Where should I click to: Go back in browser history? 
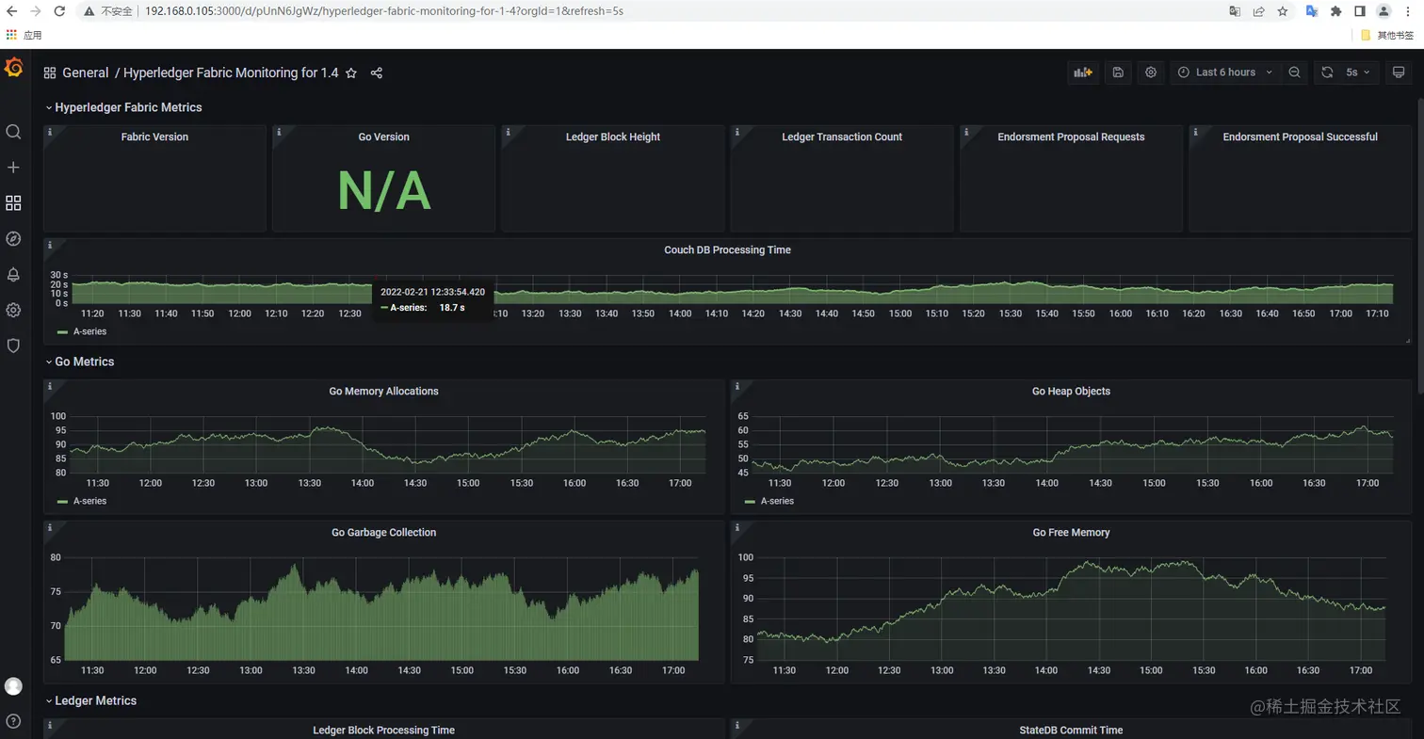pyautogui.click(x=11, y=11)
